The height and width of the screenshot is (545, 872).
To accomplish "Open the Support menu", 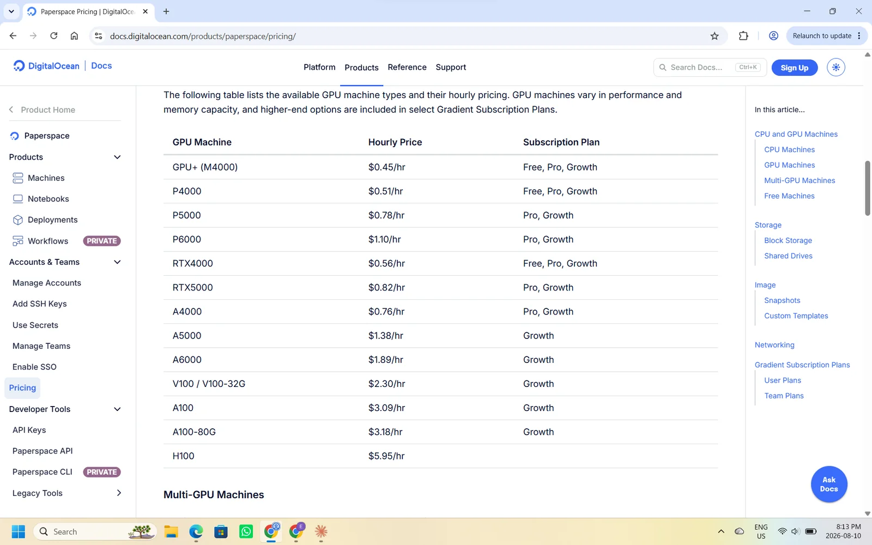I will (x=451, y=67).
